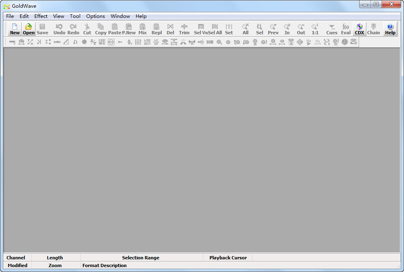This screenshot has height=272, width=404.
Task: Click the Trim toolbar icon
Action: 184,29
